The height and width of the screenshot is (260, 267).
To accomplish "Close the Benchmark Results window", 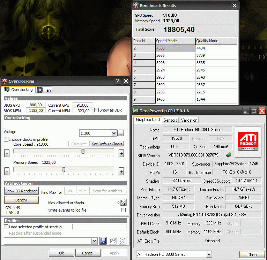I will (x=234, y=6).
